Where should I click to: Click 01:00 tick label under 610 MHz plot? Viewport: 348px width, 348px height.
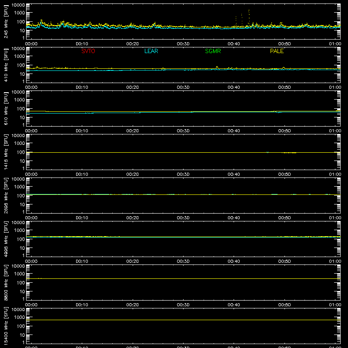coord(335,131)
